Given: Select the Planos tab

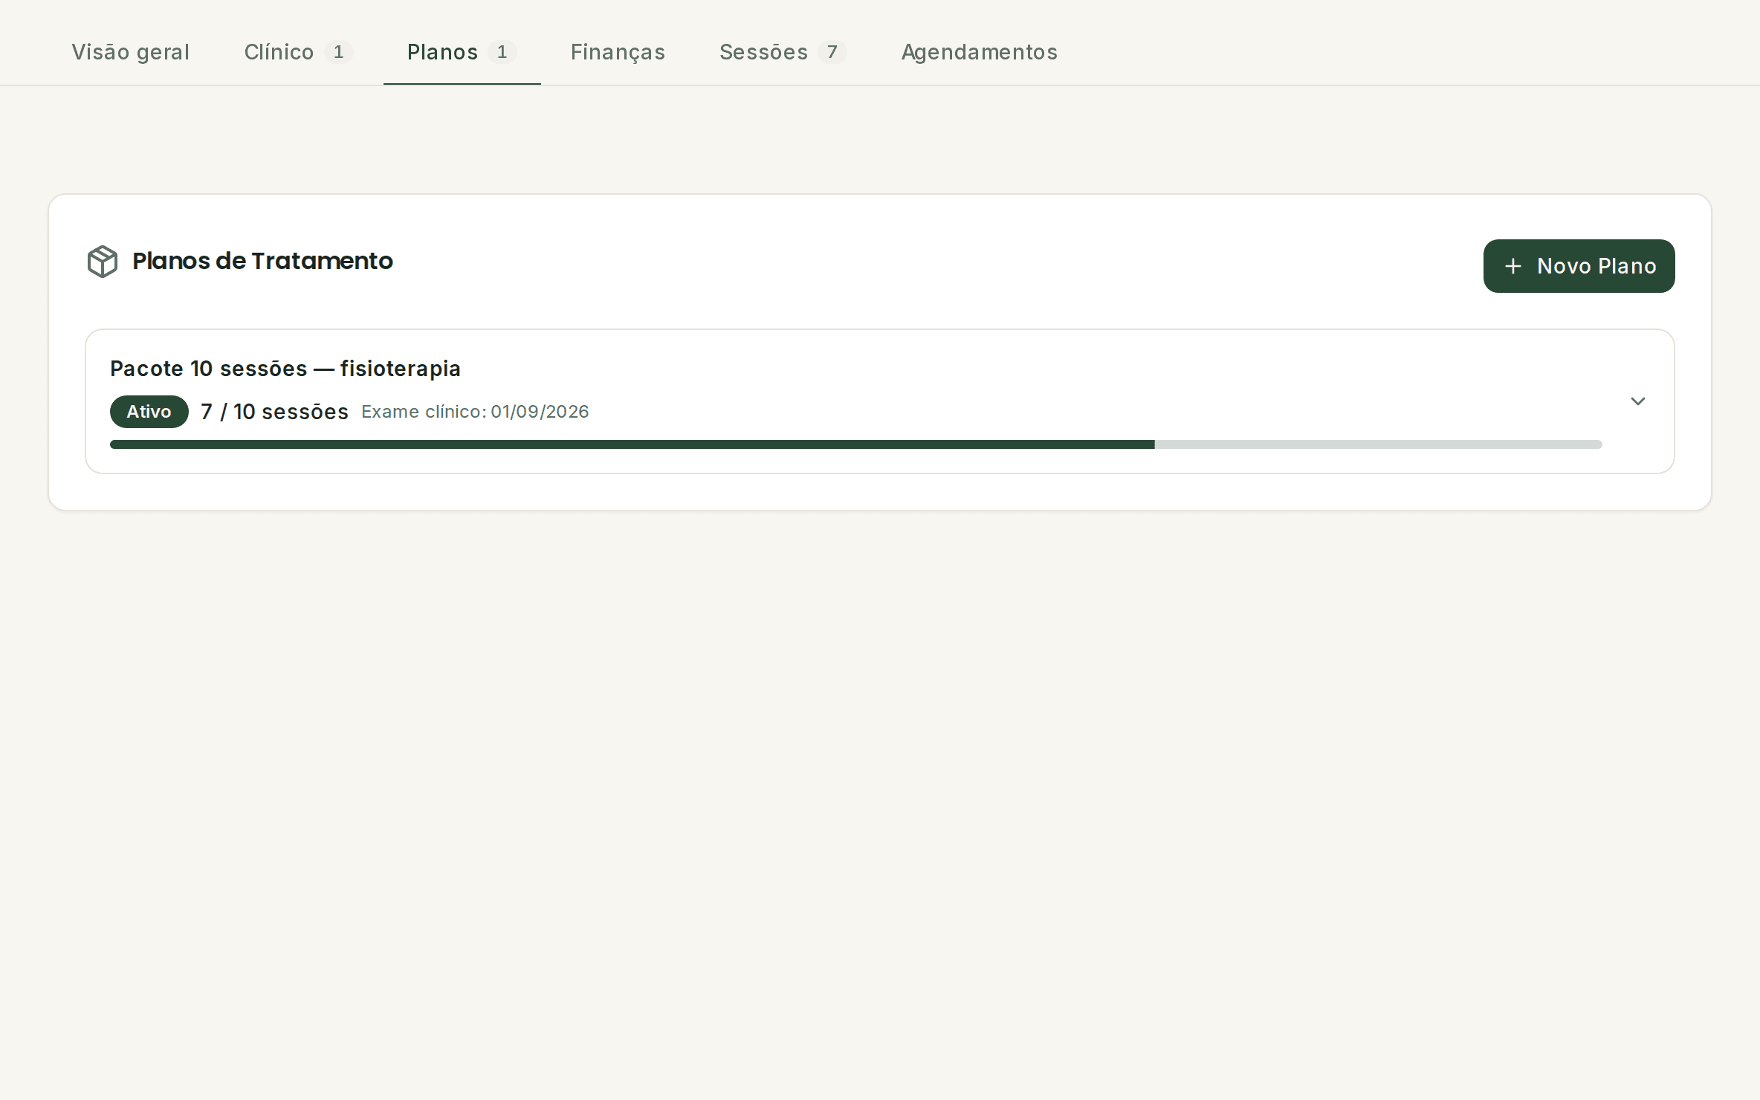Looking at the screenshot, I should point(462,52).
